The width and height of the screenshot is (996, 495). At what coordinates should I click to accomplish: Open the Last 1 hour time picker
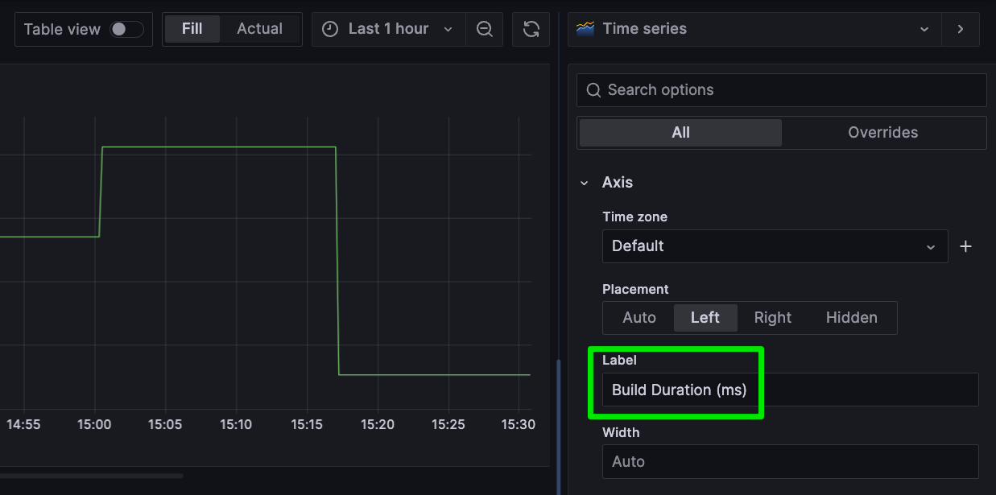[388, 29]
